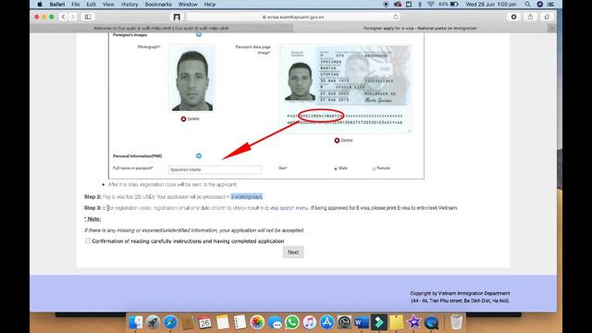592x333 pixels.
Task: Open iMovie from the Dock
Action: (x=413, y=323)
